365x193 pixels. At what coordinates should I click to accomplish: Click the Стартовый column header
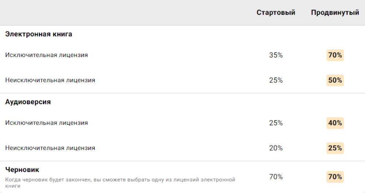(276, 12)
